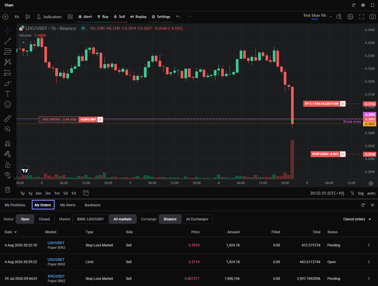Viewport: 378px width, 286px height.
Task: Open Chart panel settings gear
Action: pos(363,5)
